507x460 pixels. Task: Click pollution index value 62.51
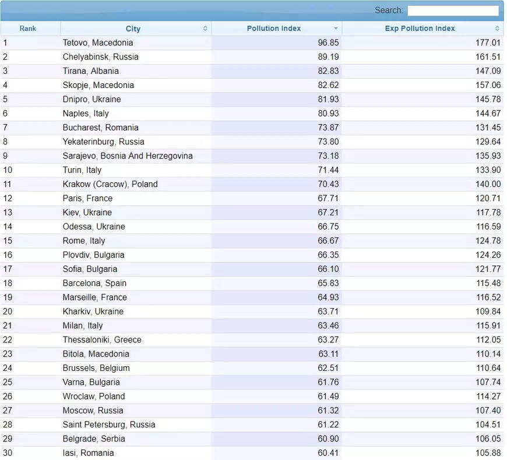click(328, 368)
